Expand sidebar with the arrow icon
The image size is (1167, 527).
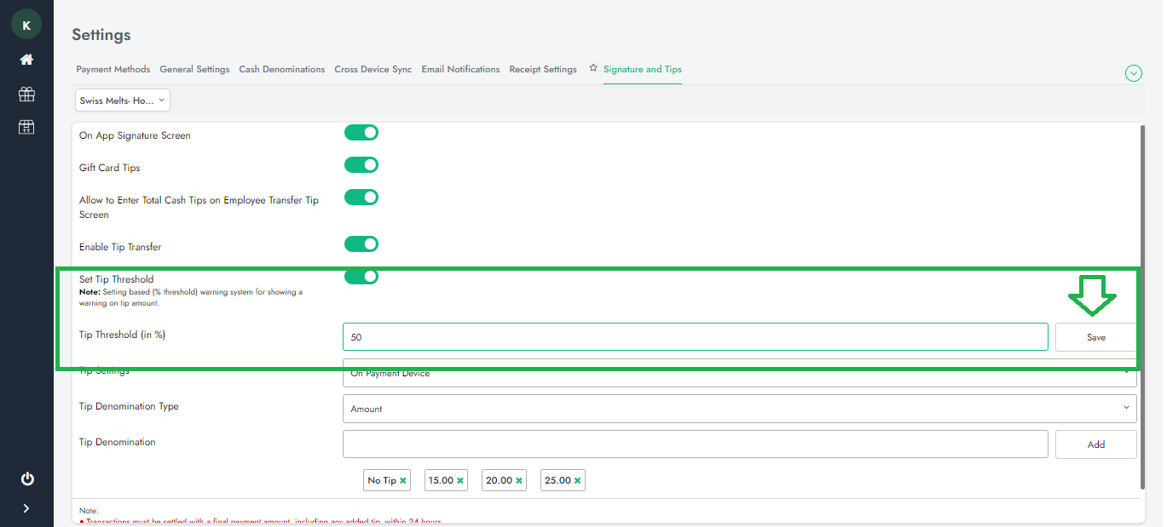26,508
